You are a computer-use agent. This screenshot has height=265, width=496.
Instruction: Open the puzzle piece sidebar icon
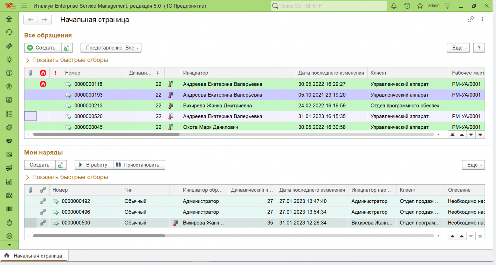coord(9,127)
